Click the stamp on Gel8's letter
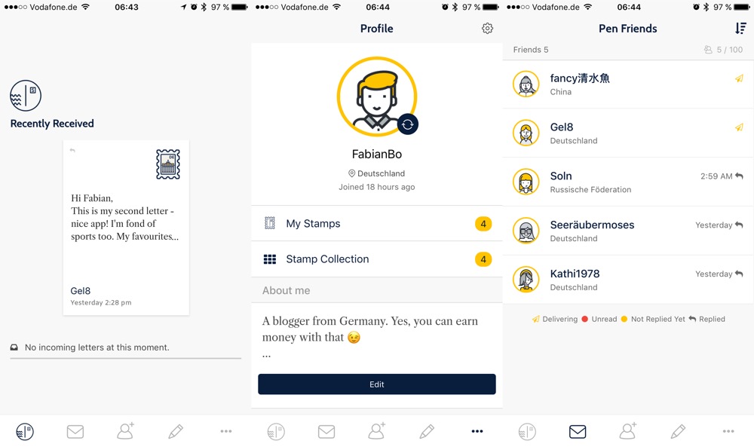The width and height of the screenshot is (754, 447). click(x=168, y=164)
